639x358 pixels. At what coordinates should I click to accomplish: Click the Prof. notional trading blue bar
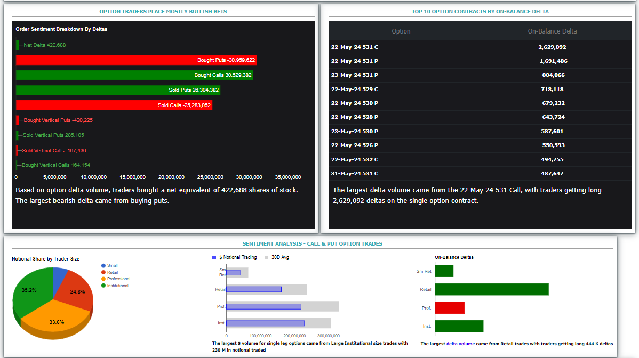tap(263, 307)
